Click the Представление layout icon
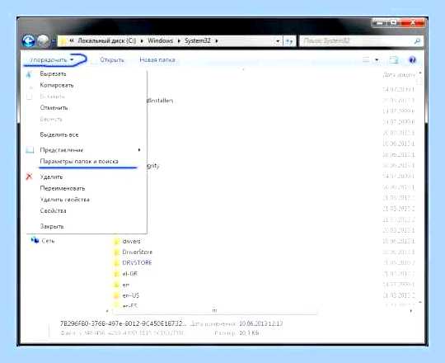The image size is (445, 363). tap(30, 149)
